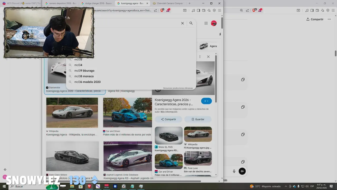Click the Google search magnifier button

[x=191, y=23]
